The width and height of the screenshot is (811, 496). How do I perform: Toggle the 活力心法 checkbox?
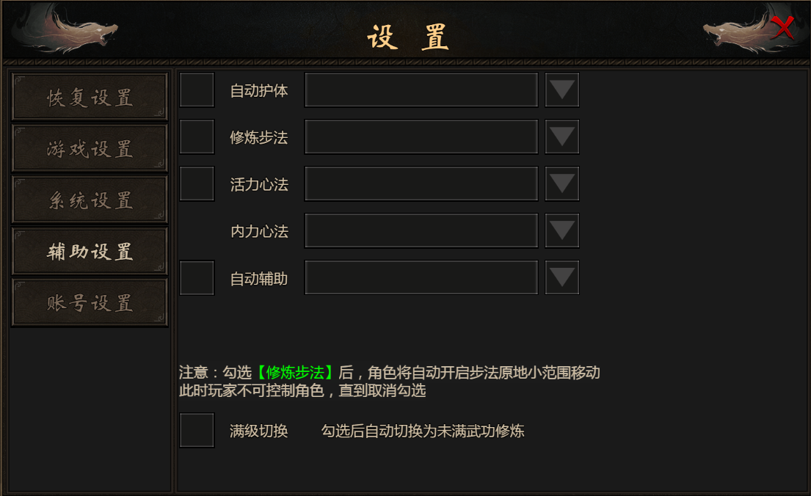(x=197, y=183)
